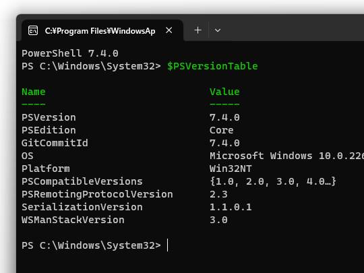Click the SerializationVersion value 1.1.0.1

(231, 207)
